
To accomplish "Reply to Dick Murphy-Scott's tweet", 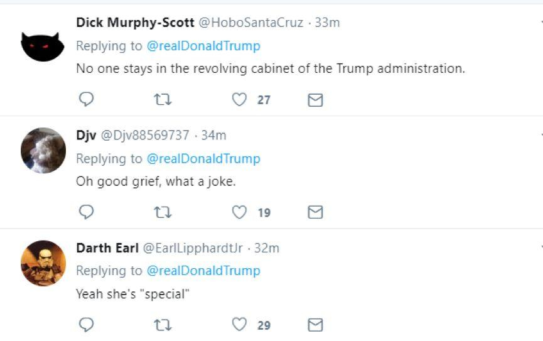I will (x=87, y=99).
